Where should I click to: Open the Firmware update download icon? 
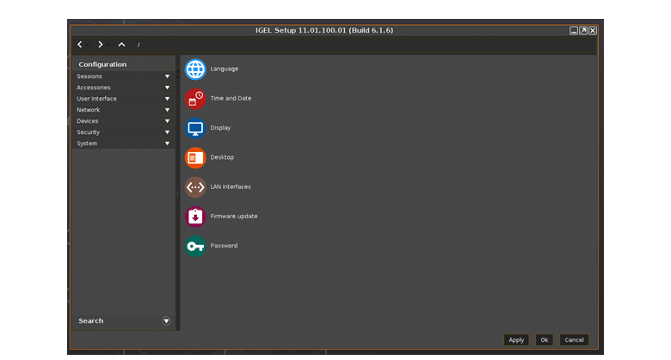(195, 217)
